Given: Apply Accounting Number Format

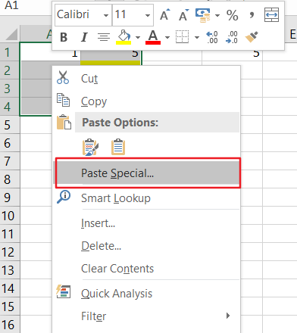Looking at the screenshot, I should click(203, 15).
